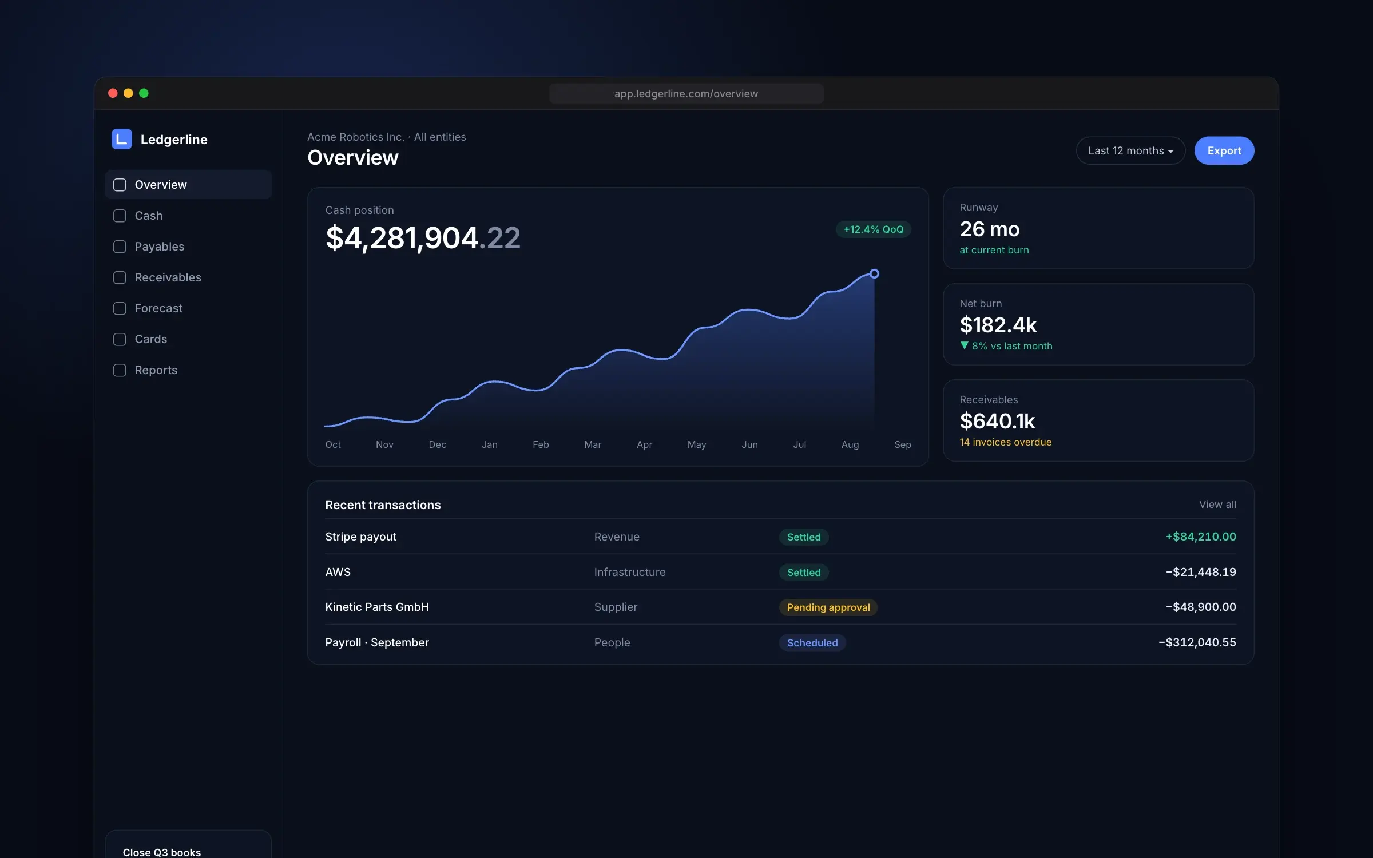Click Settled badge on Stripe payout row
This screenshot has width=1373, height=858.
[804, 537]
